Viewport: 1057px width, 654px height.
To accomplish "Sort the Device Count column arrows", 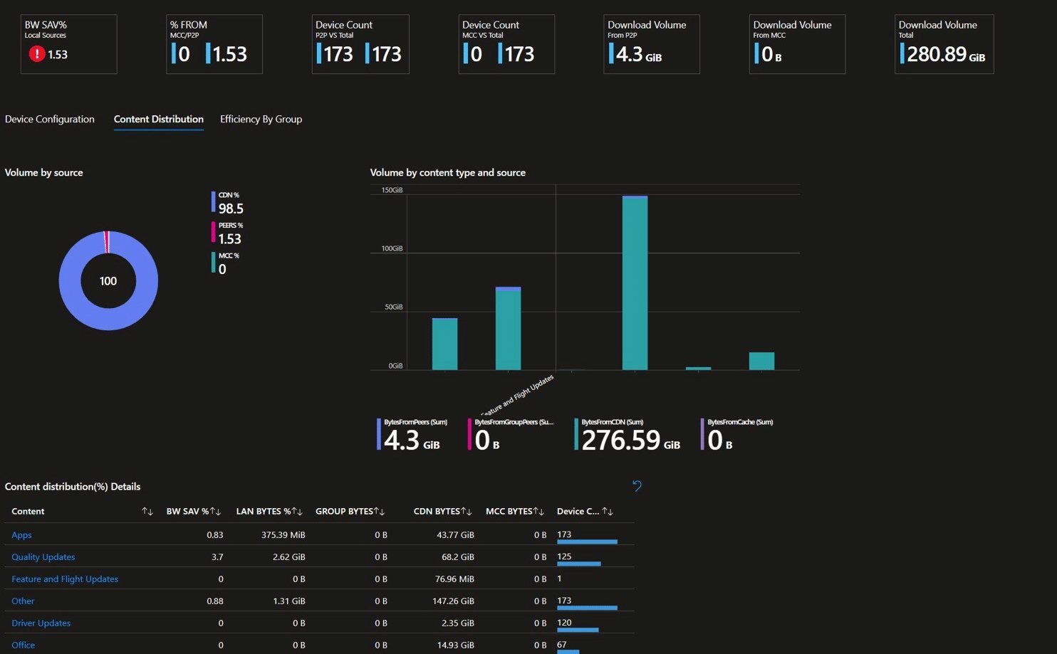I will tap(608, 512).
